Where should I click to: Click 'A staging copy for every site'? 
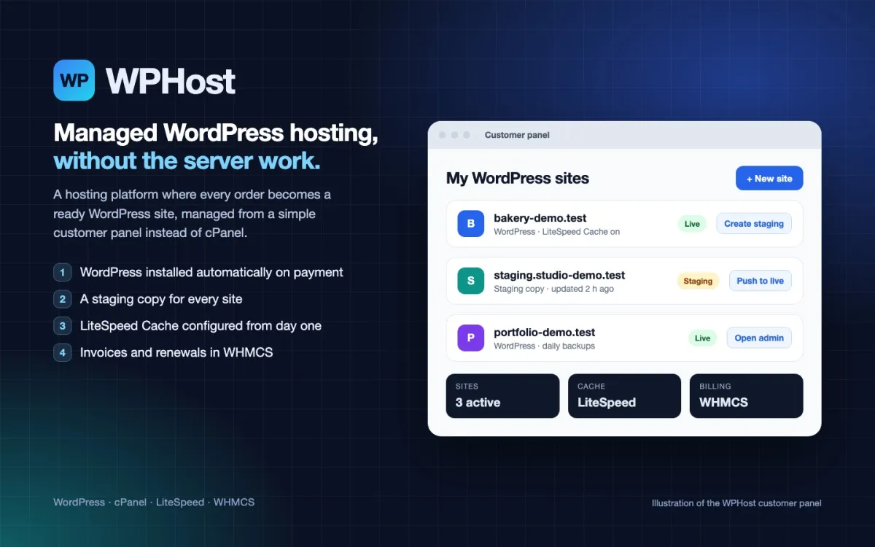click(x=161, y=299)
